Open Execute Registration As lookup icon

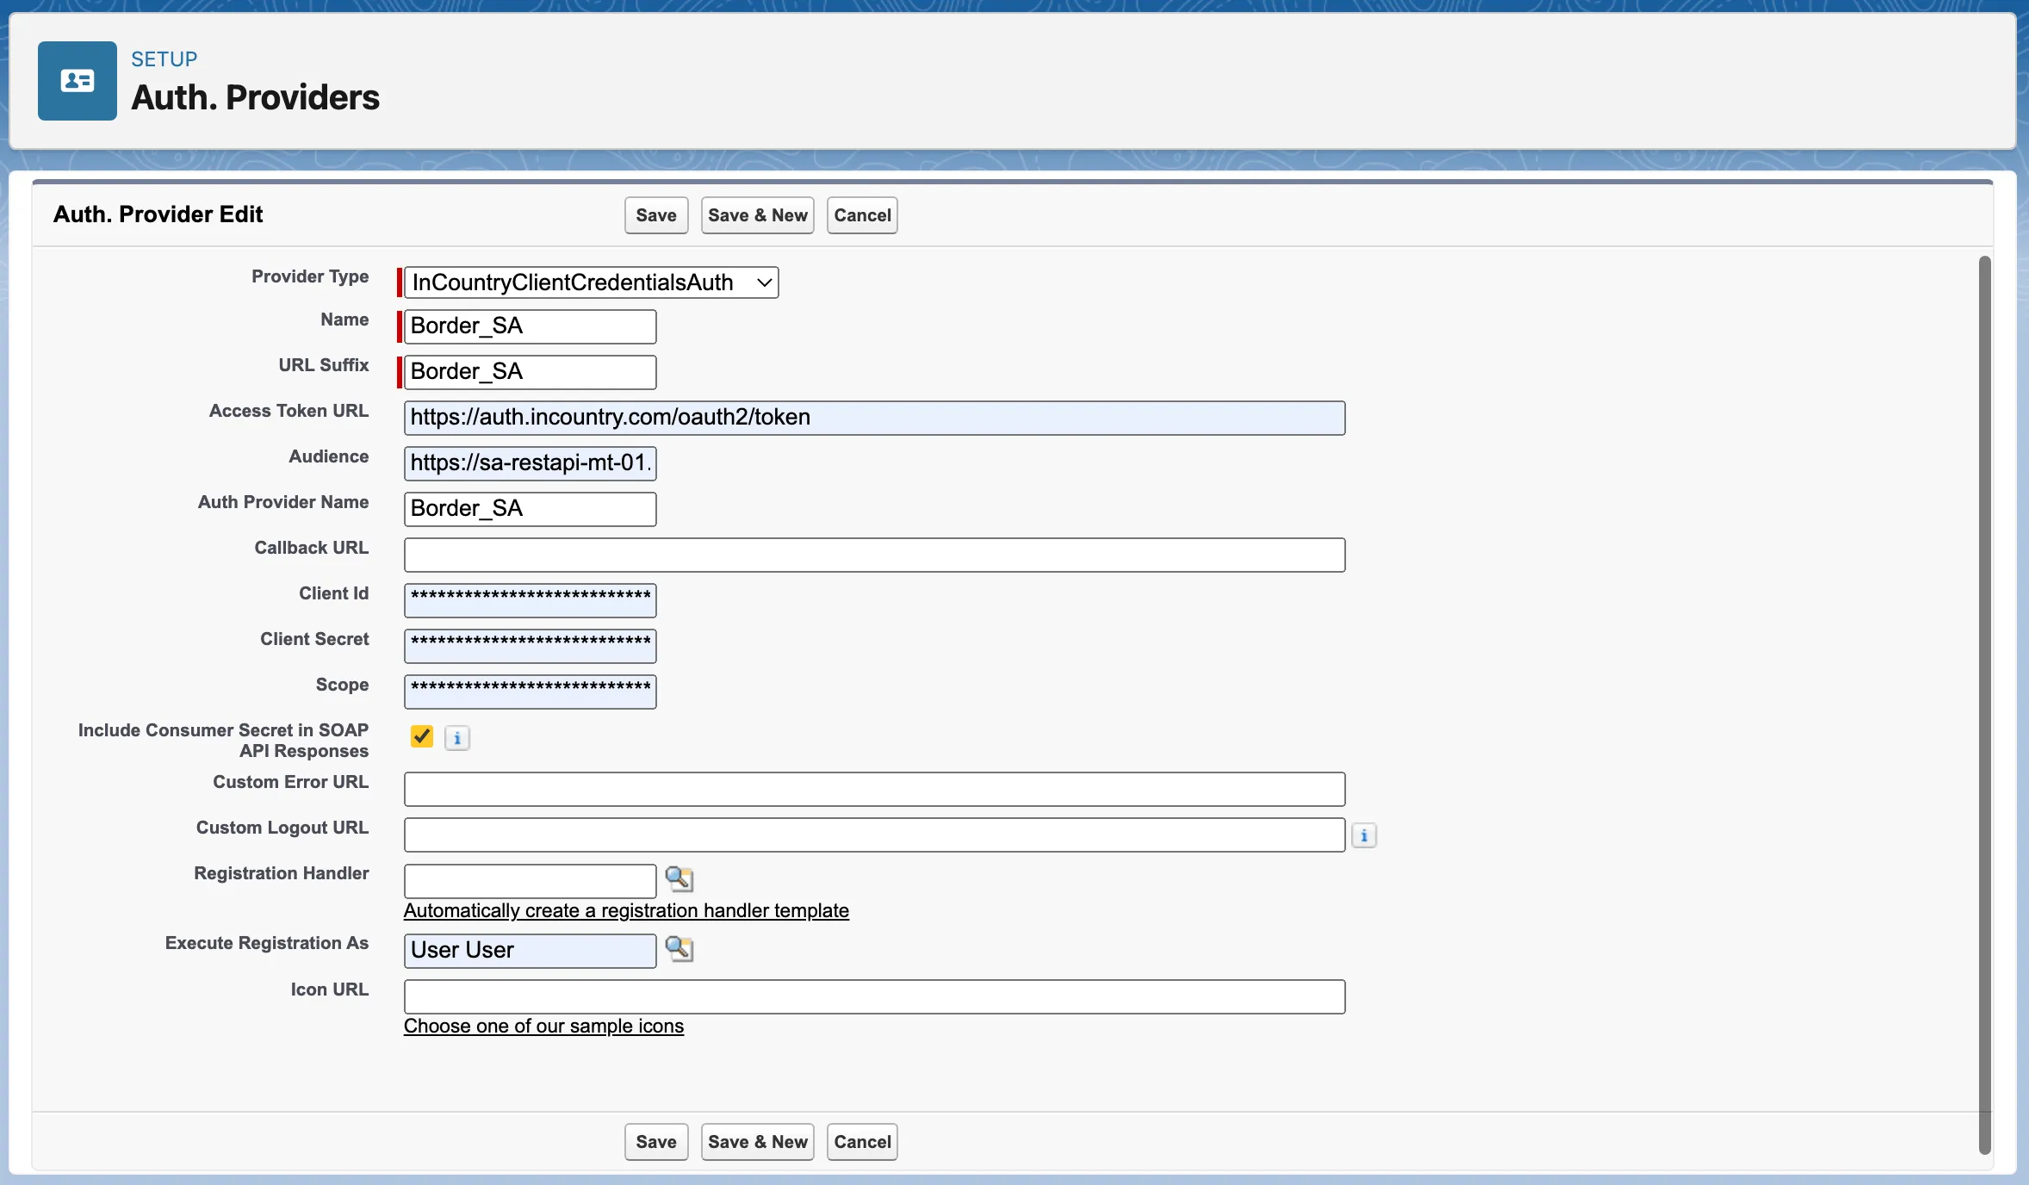pyautogui.click(x=679, y=949)
